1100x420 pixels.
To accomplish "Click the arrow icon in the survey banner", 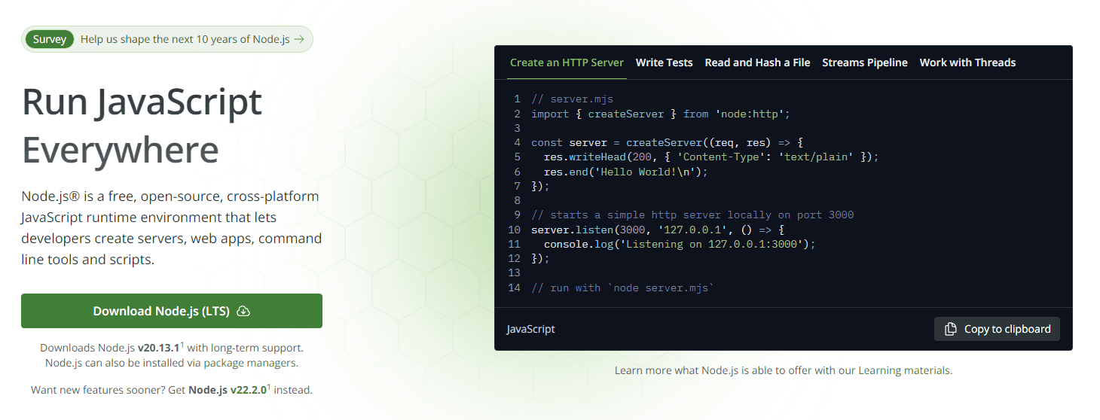I will 299,39.
